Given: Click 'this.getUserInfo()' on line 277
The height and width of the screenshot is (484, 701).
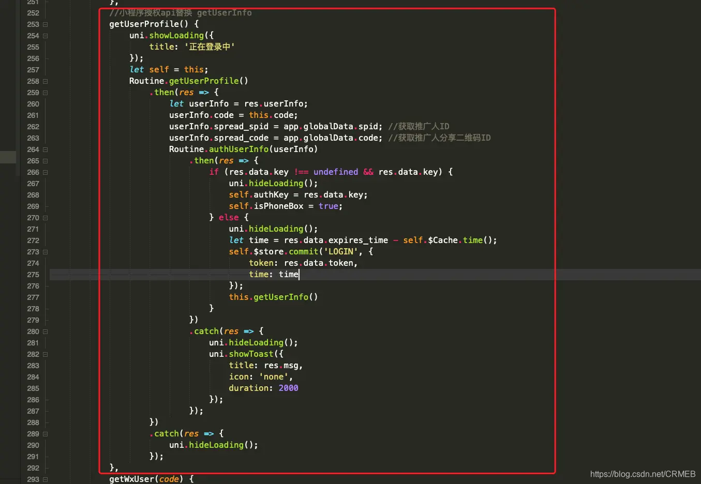Looking at the screenshot, I should coord(273,297).
